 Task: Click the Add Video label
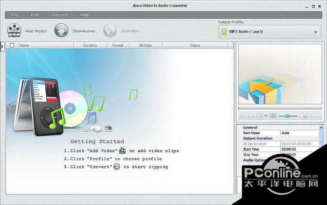(36, 31)
